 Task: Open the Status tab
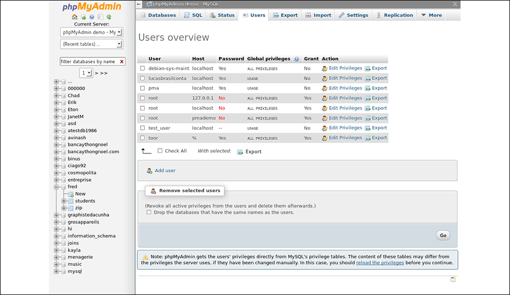[222, 15]
